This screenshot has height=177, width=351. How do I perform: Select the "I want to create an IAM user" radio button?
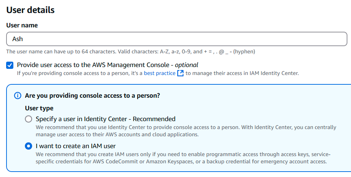[28, 146]
